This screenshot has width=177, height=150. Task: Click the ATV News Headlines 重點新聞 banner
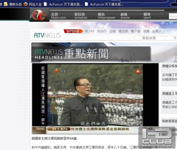pyautogui.click(x=91, y=54)
